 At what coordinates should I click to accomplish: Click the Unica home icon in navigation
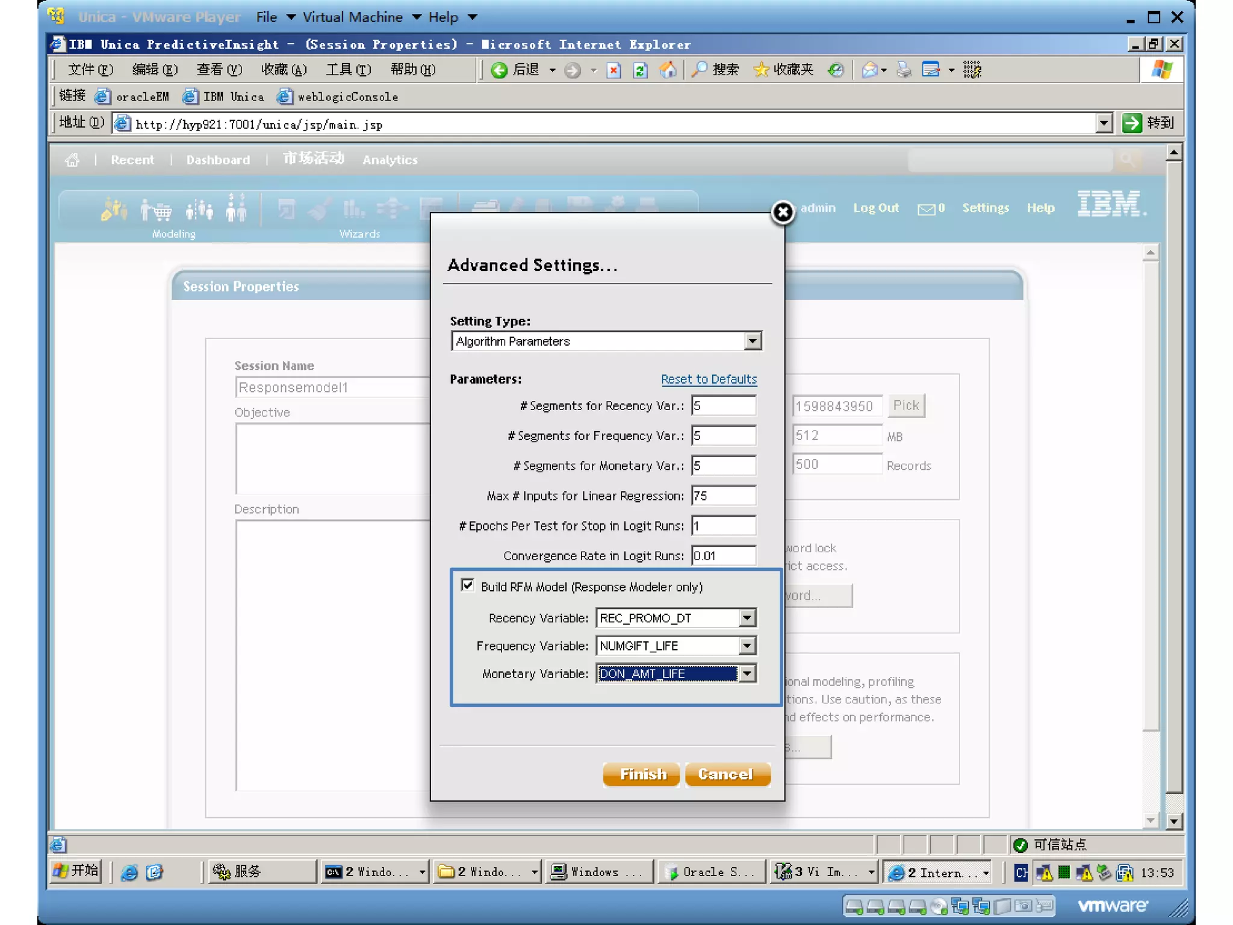pos(72,160)
